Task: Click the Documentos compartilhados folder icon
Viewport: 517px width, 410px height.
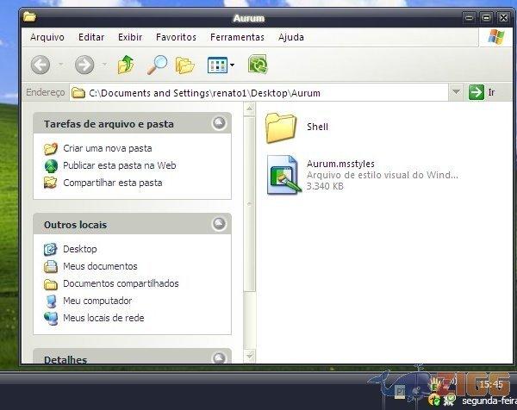Action: (x=51, y=283)
